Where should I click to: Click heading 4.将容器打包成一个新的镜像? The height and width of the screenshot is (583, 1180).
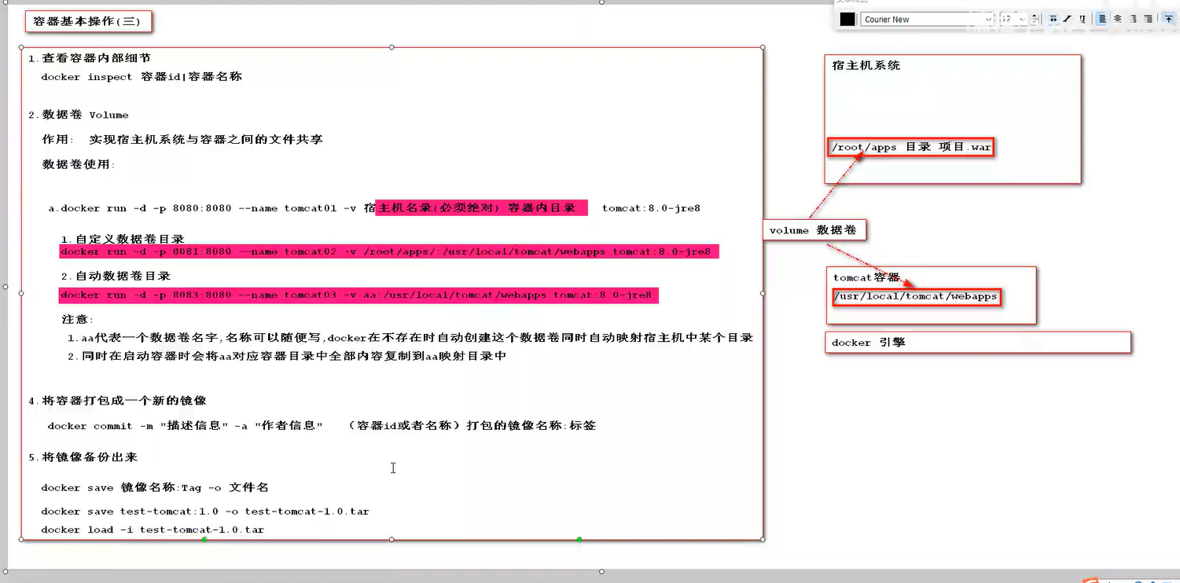(117, 401)
